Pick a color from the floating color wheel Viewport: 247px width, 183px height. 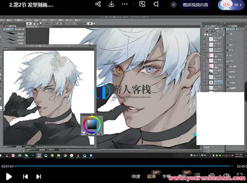pyautogui.click(x=91, y=124)
